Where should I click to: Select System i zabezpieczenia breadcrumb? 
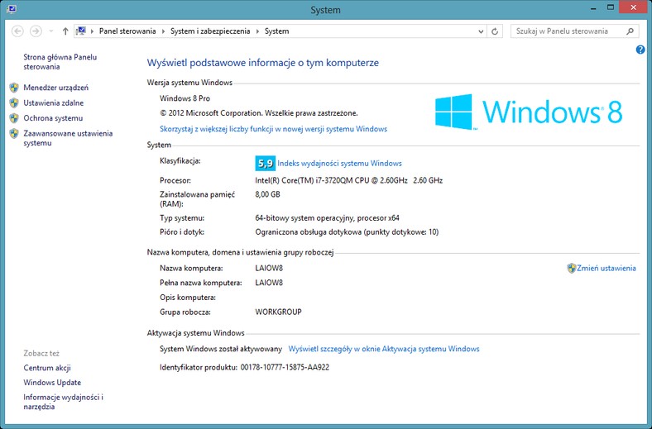213,31
